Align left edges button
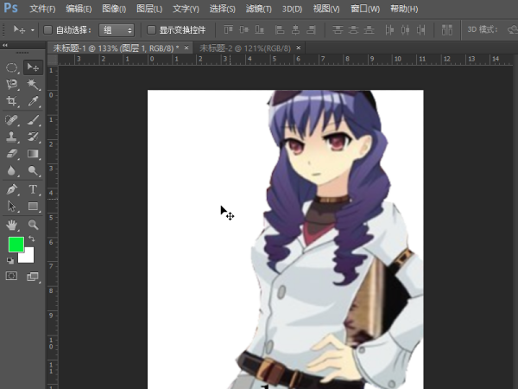518x389 pixels. click(x=280, y=29)
